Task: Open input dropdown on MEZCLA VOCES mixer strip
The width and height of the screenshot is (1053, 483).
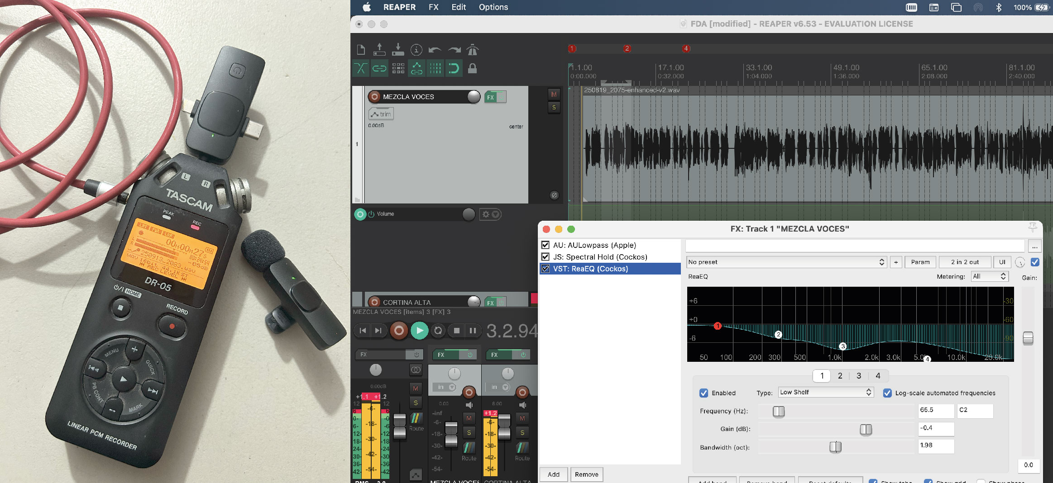Action: point(445,387)
